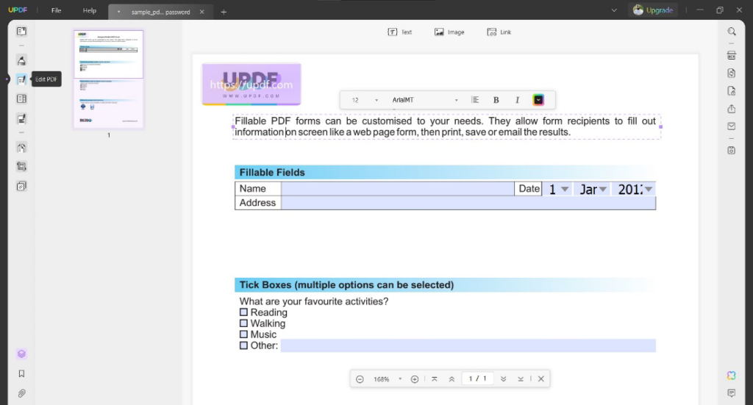Open the Attachments paperclip icon

21,393
